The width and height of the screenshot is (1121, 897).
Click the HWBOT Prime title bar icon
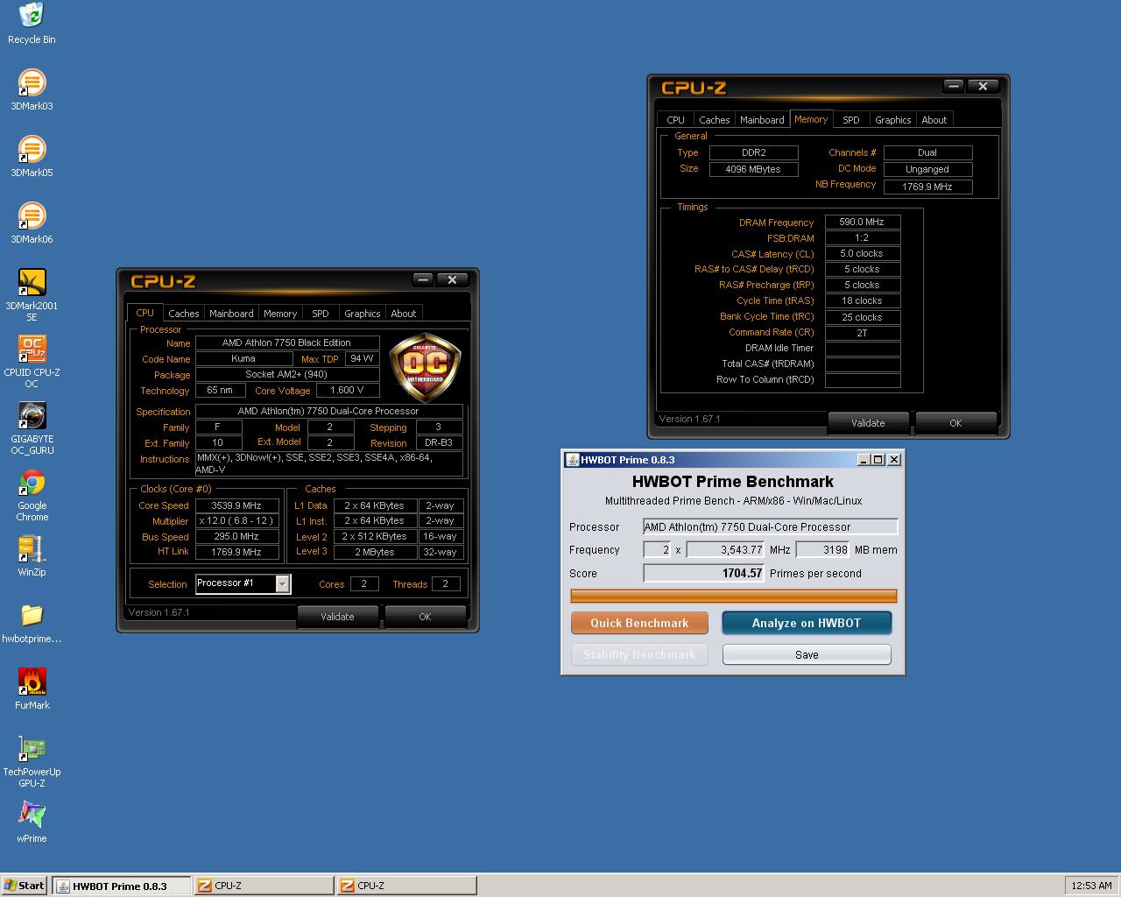tap(572, 459)
